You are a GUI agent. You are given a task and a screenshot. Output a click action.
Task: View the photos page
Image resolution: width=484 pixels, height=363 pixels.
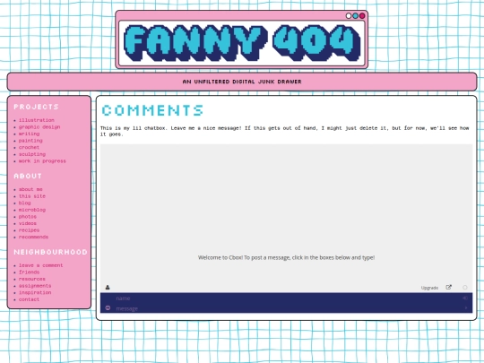pyautogui.click(x=28, y=216)
